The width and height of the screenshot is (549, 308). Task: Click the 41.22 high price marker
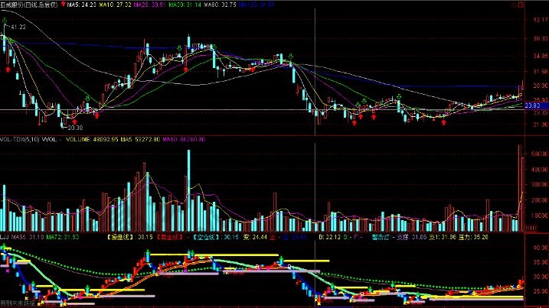(x=17, y=27)
